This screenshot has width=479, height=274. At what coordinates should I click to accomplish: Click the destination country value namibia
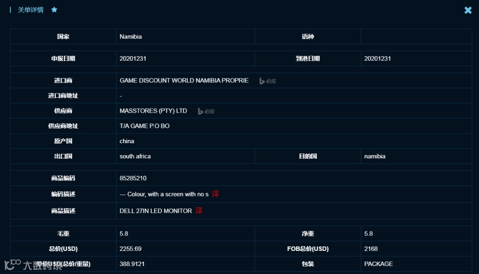click(374, 156)
